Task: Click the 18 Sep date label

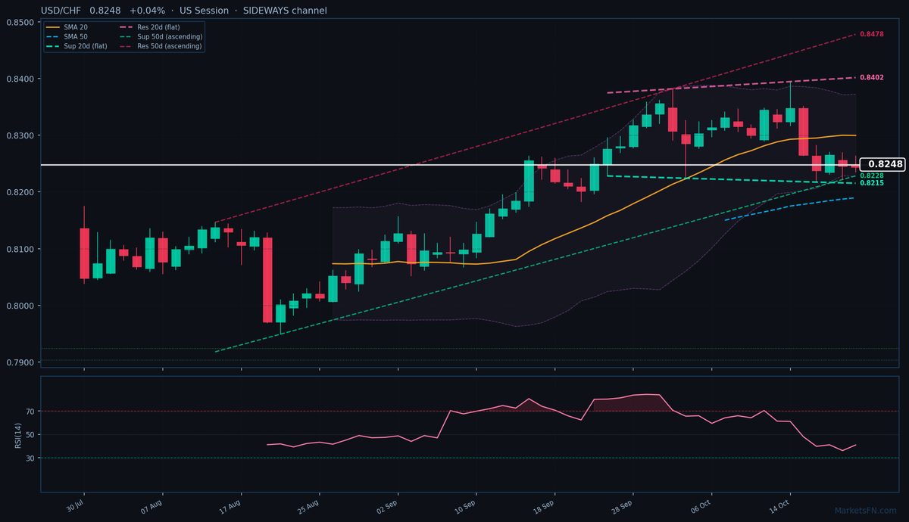Action: [545, 507]
